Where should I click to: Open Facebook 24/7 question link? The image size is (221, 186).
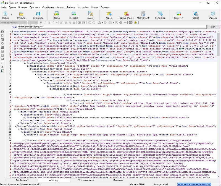point(194,184)
